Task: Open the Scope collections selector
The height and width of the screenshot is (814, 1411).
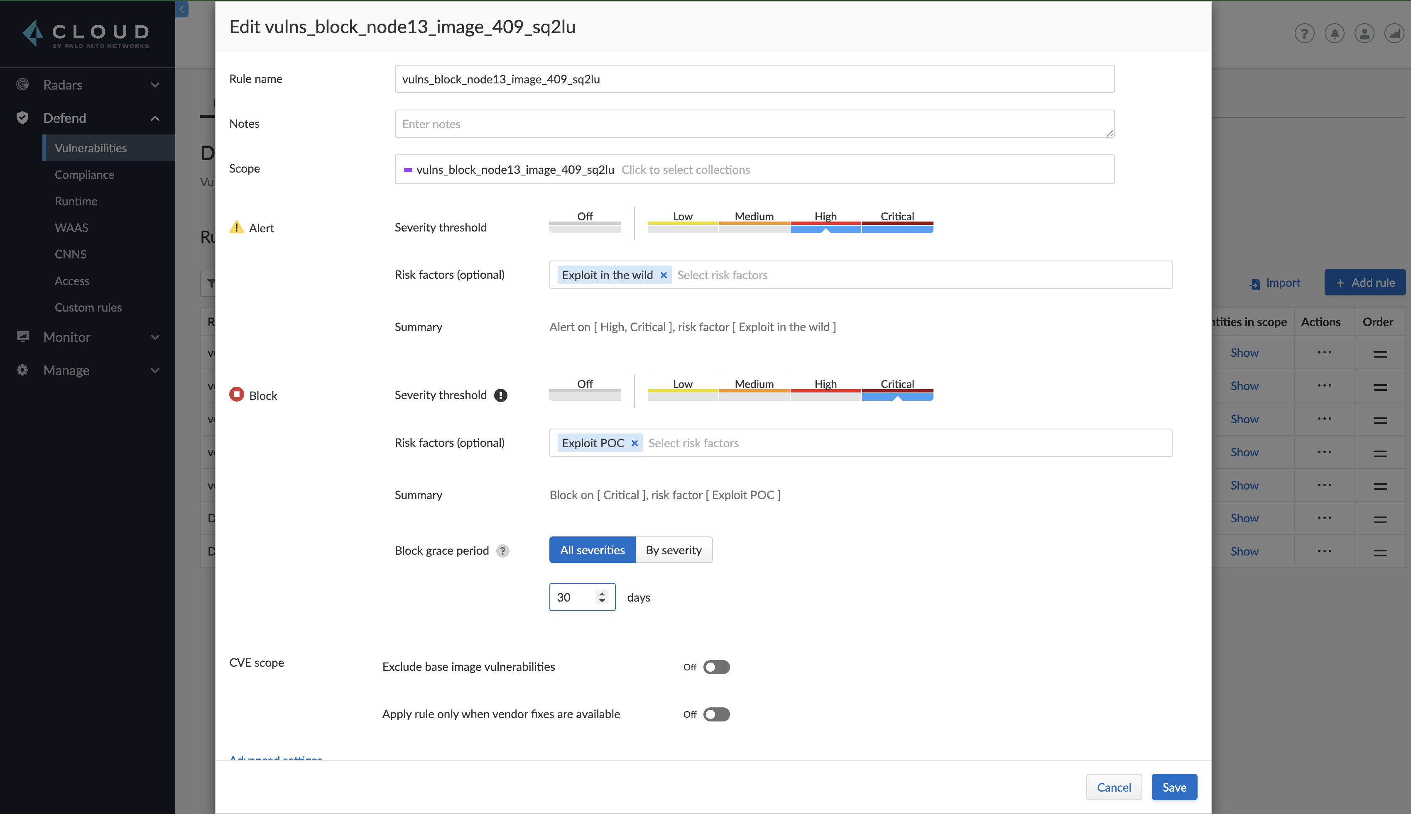Action: tap(754, 169)
